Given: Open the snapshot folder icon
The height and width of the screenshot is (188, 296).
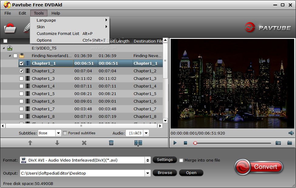Looking at the screenshot, I should point(290,143).
